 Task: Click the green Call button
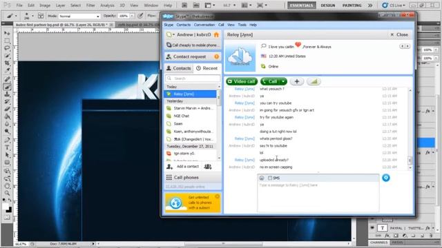tap(270, 81)
